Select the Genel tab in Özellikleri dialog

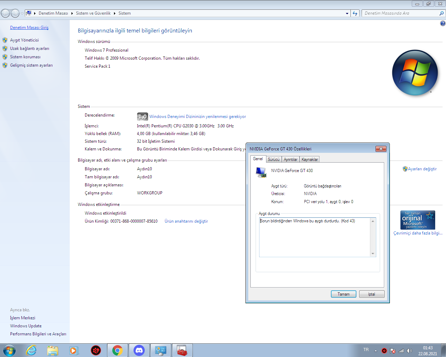258,159
